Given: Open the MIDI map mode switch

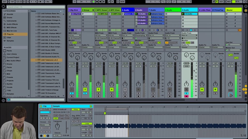Looking at the screenshot, I should click(x=229, y=2).
